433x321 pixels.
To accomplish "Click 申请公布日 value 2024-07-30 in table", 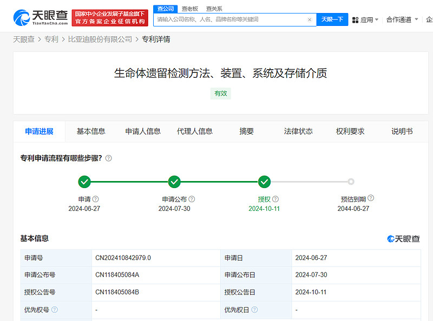I will [x=311, y=275].
